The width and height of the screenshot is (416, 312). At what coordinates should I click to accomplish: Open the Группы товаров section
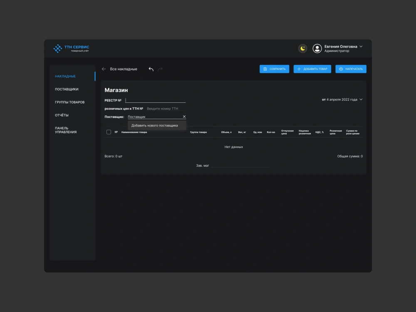point(70,102)
